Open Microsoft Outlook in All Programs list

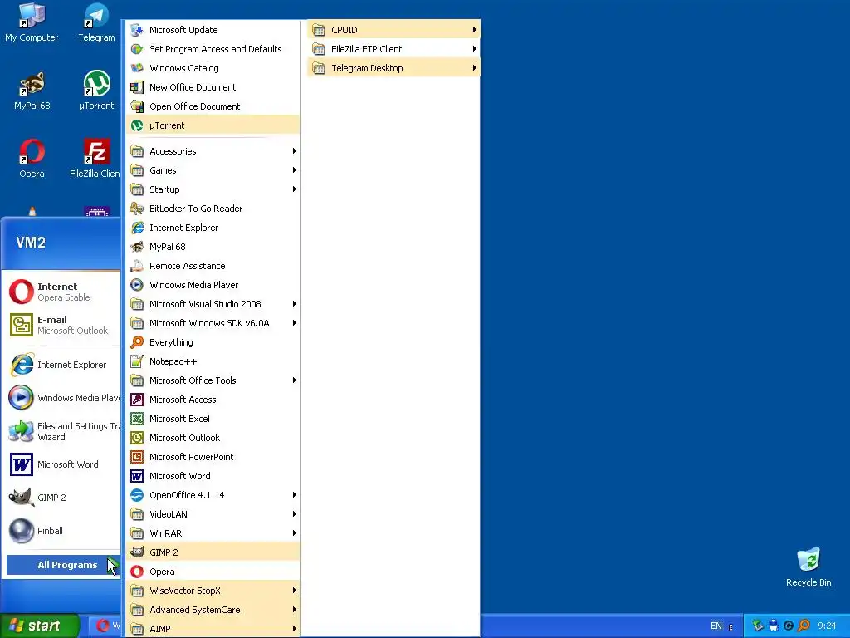pyautogui.click(x=212, y=438)
